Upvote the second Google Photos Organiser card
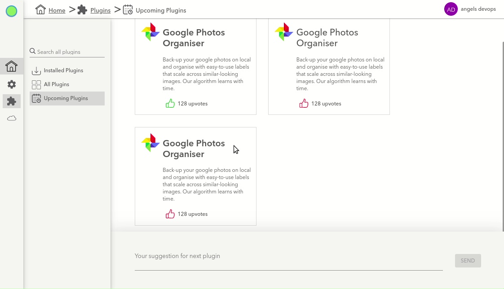 [x=304, y=104]
